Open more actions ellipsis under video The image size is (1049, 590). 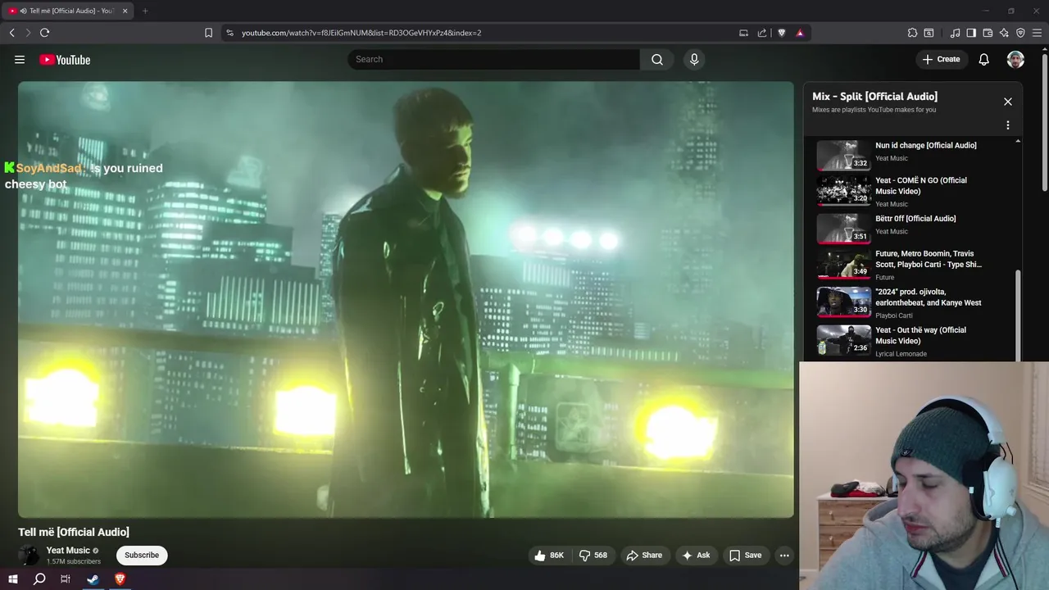pos(784,555)
